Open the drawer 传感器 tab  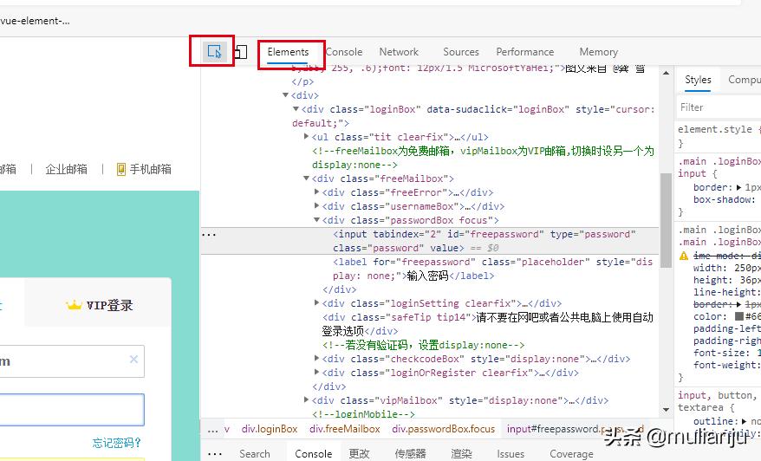point(410,454)
